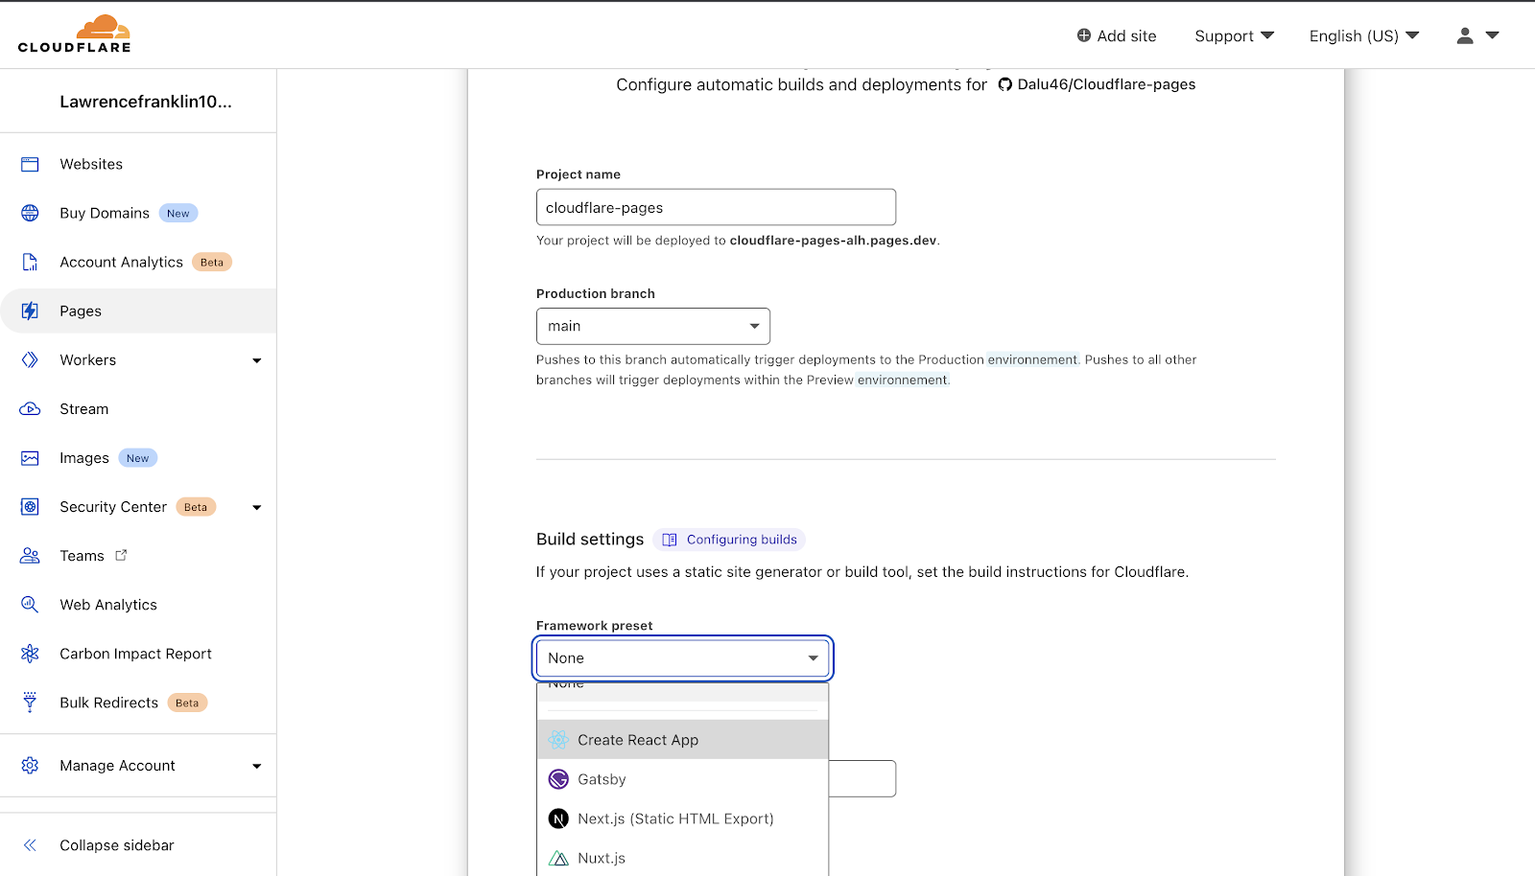Open the Production branch main dropdown
This screenshot has height=876, width=1535.
click(x=653, y=326)
